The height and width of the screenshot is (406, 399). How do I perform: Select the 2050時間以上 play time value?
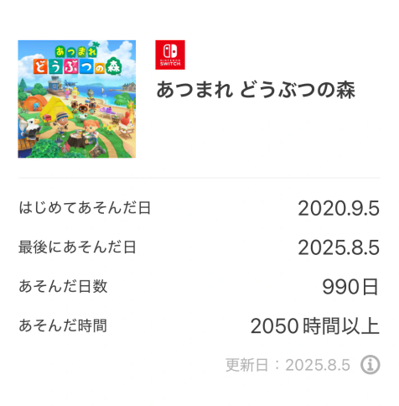[315, 326]
